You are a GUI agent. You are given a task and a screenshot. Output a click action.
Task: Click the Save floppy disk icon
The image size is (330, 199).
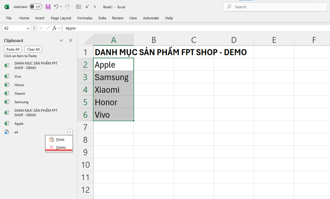pyautogui.click(x=48, y=7)
